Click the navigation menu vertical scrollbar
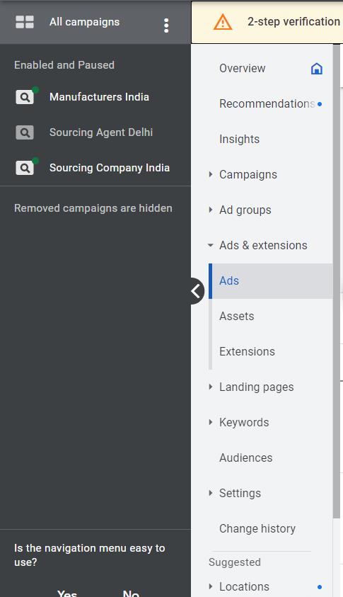343x597 pixels. click(x=336, y=282)
